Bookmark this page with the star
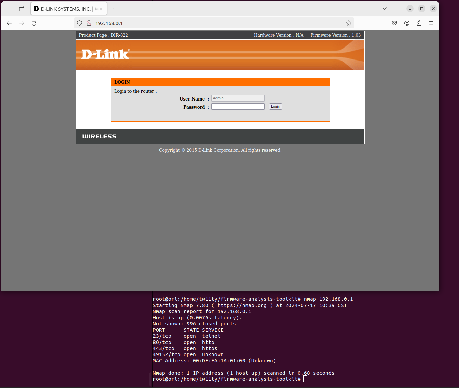459x388 pixels. [x=349, y=23]
